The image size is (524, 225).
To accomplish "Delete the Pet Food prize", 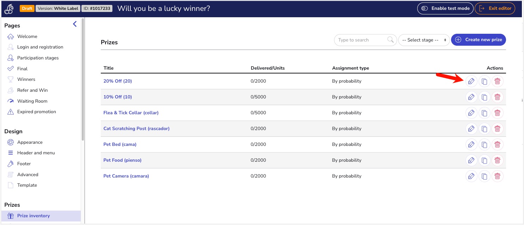I will [498, 160].
